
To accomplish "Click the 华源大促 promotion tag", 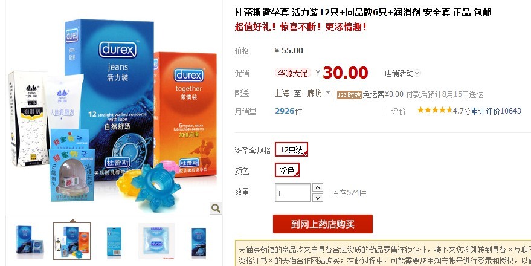I will click(x=292, y=73).
